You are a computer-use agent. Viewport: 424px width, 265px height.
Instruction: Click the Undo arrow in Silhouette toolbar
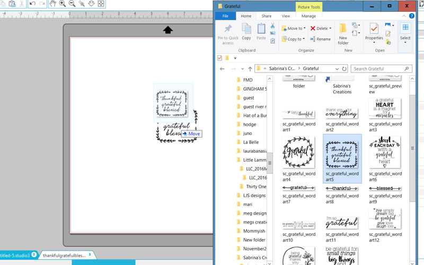point(32,4)
